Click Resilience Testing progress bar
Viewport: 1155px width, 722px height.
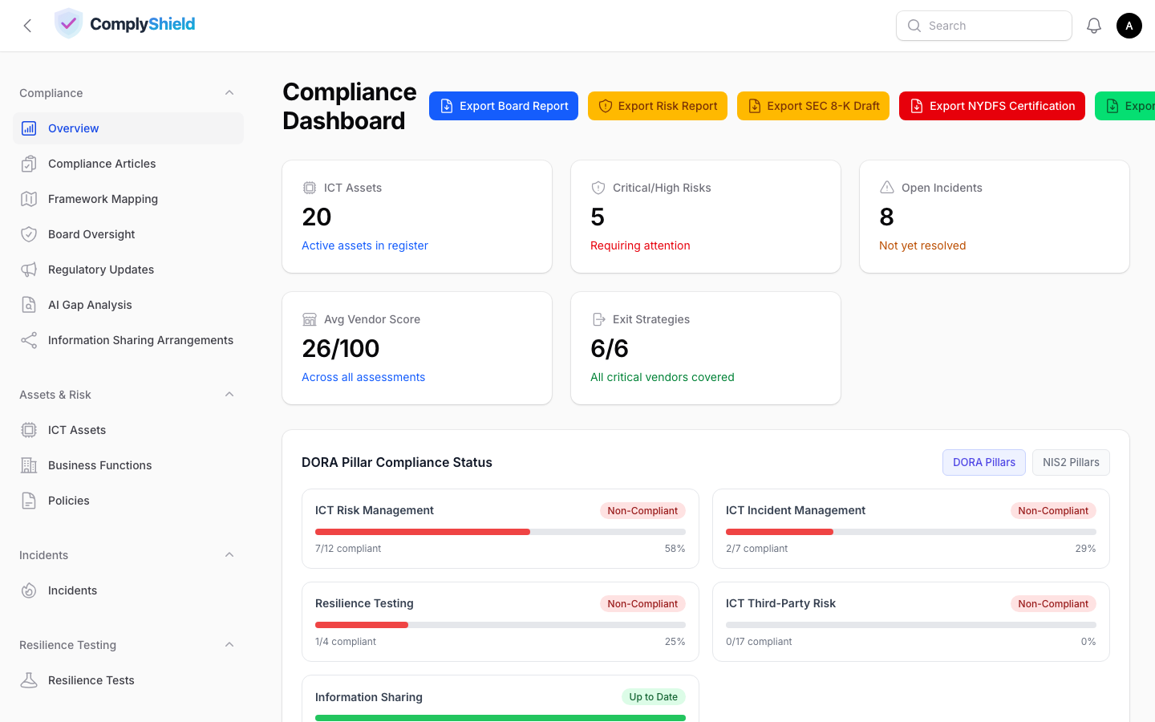coord(500,625)
